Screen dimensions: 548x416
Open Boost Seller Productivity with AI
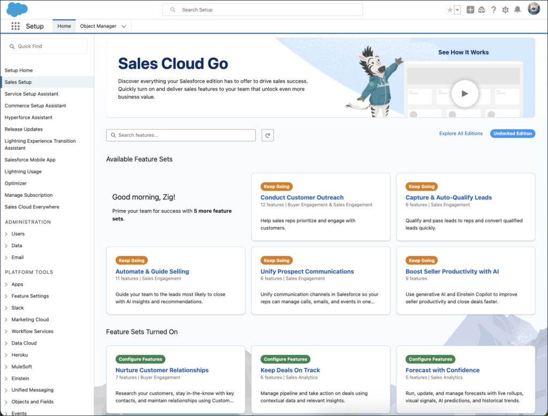point(452,272)
